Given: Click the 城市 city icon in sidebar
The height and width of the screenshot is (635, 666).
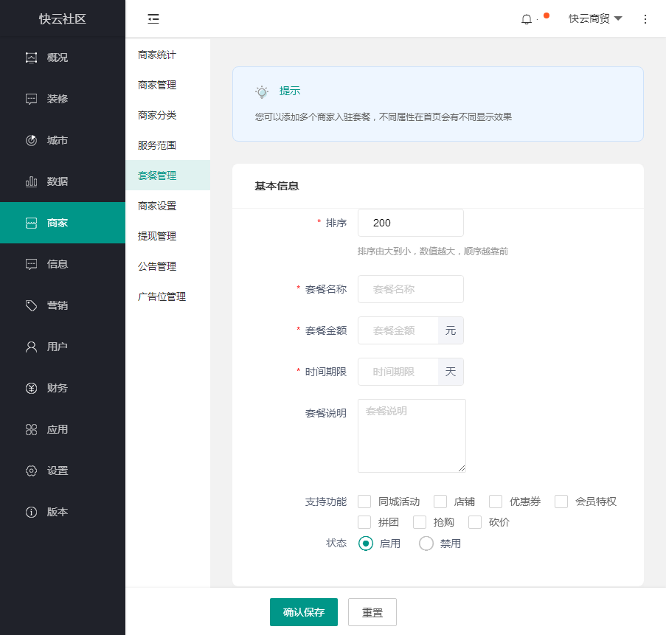Looking at the screenshot, I should coord(31,140).
